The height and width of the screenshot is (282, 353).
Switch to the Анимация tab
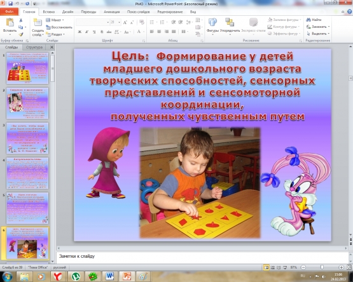point(112,12)
